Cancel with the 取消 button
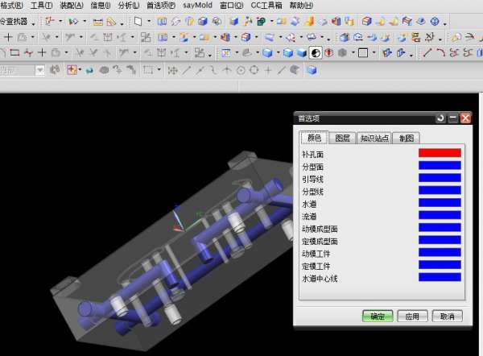The image size is (483, 356). pos(447,317)
